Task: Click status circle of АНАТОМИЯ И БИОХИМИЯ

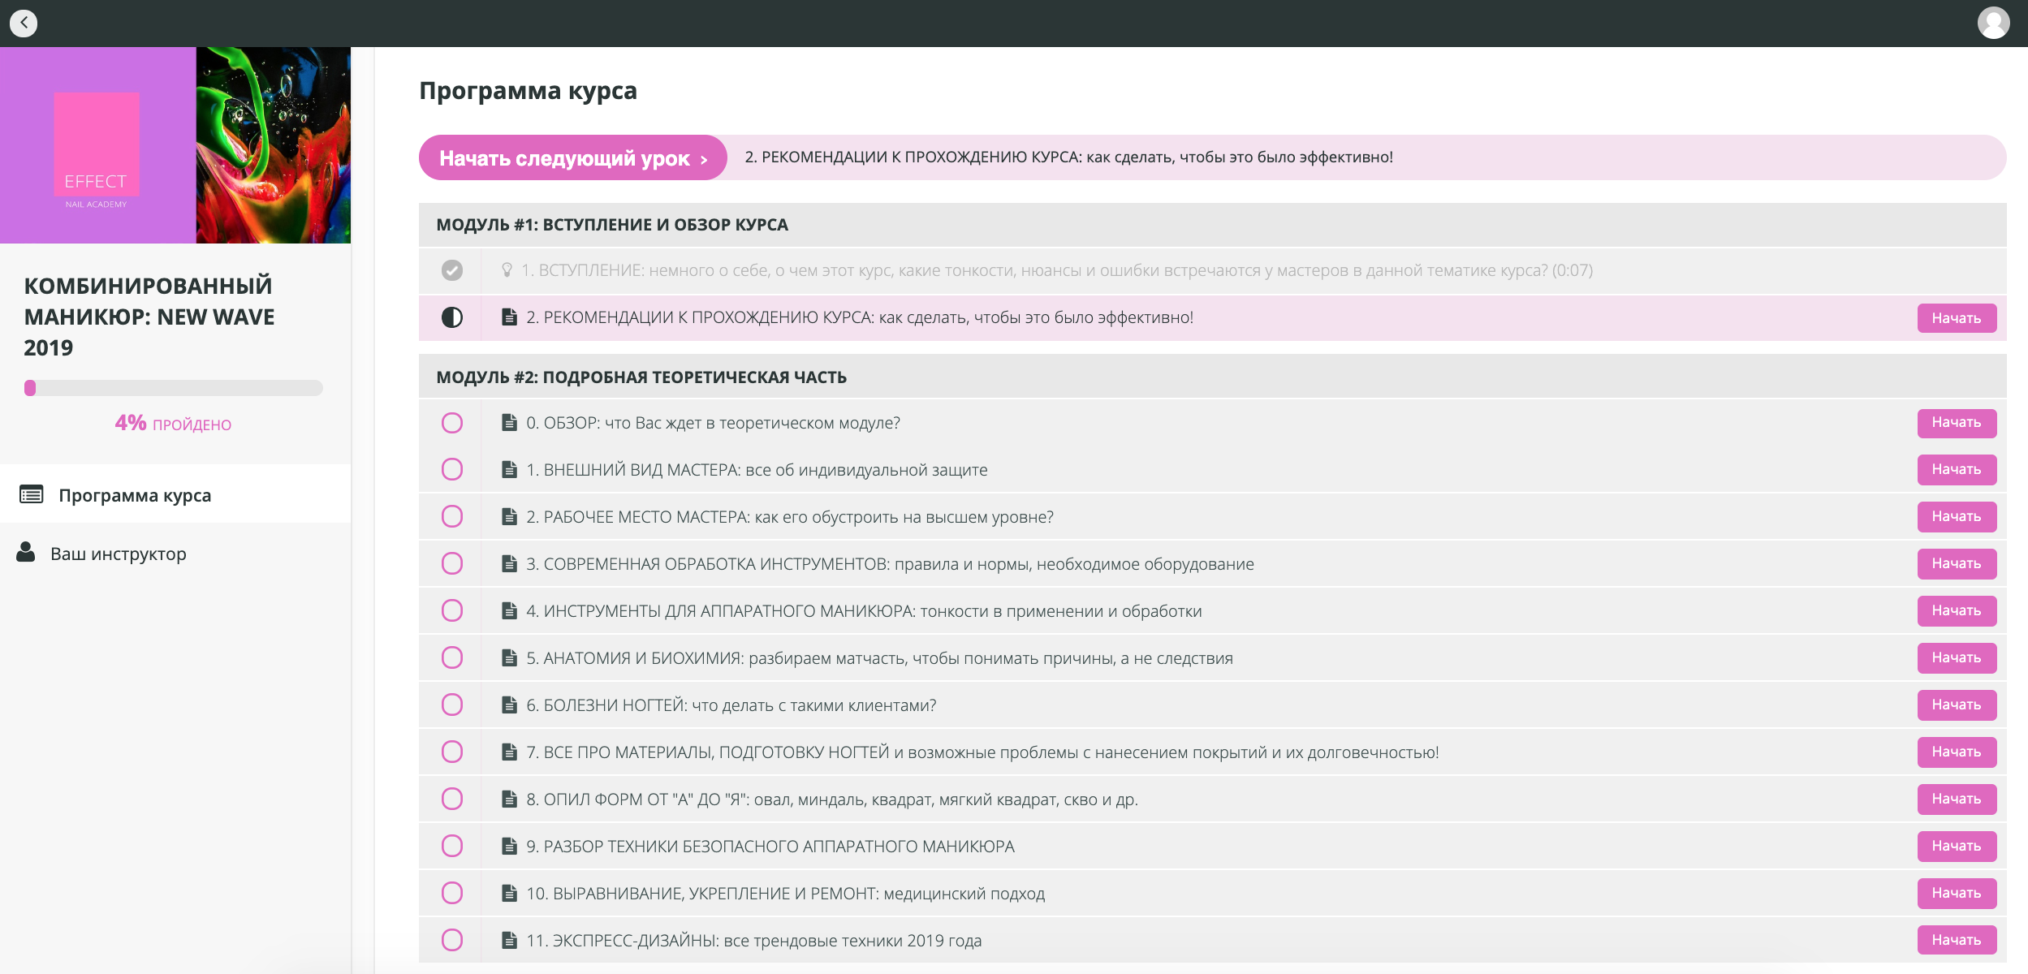Action: click(x=452, y=657)
